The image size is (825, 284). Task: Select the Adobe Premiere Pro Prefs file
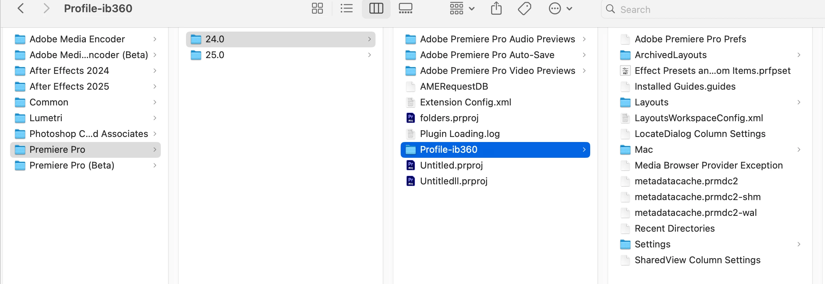tap(710, 39)
